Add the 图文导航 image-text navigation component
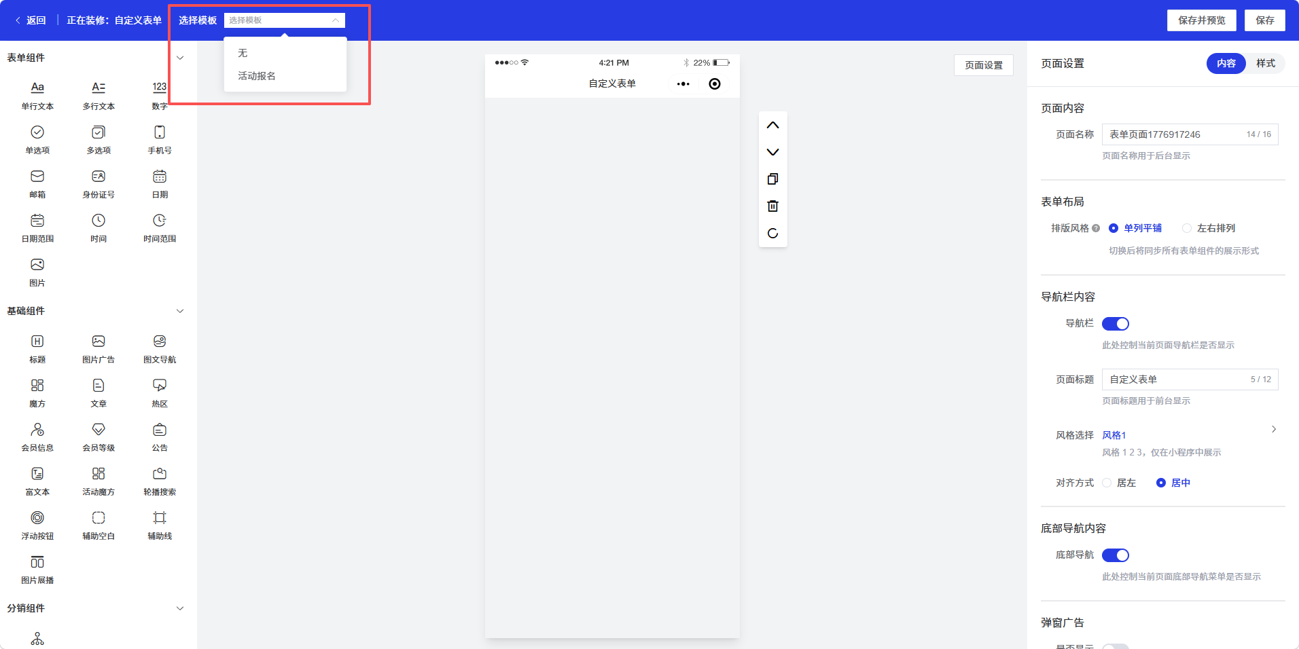Viewport: 1299px width, 649px height. click(160, 349)
